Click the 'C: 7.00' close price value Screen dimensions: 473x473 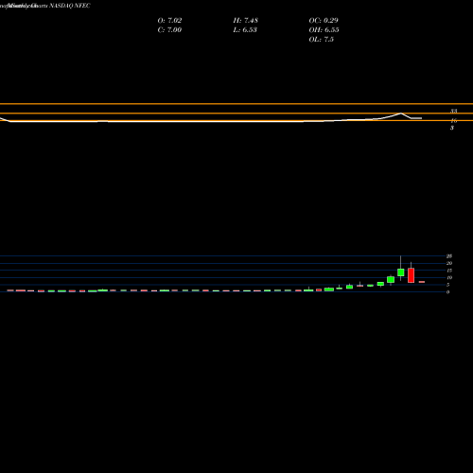(169, 30)
